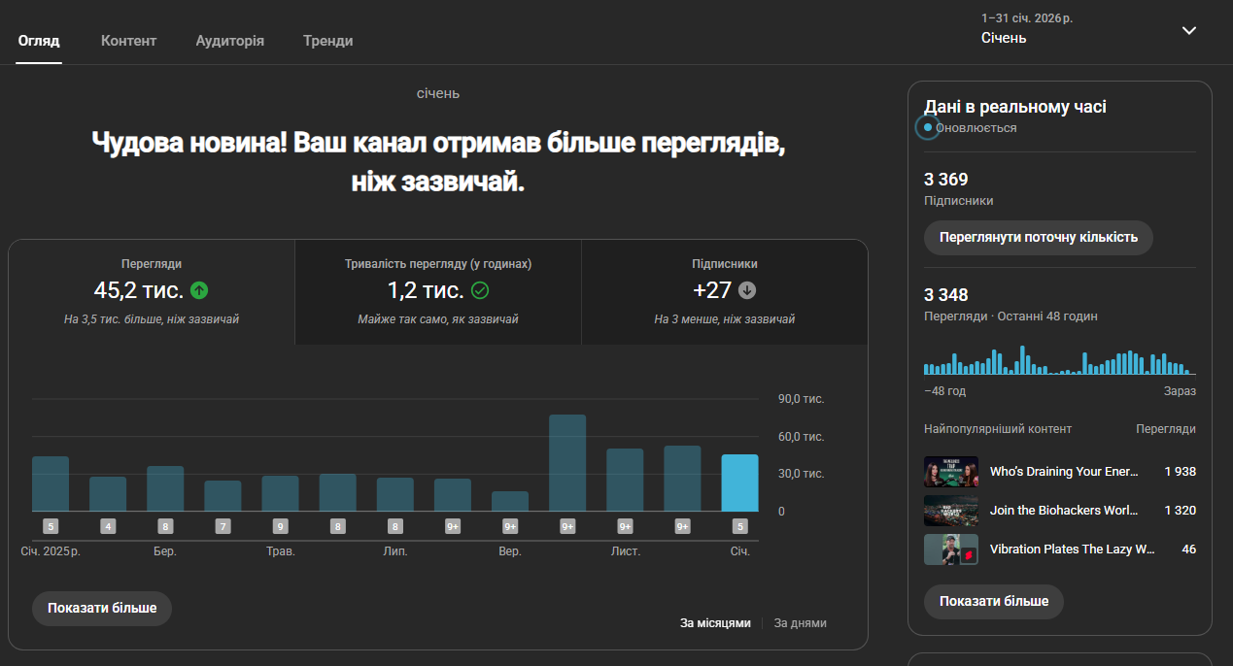
Task: Click the Join the Biohackers Worl… title
Action: 1064,511
